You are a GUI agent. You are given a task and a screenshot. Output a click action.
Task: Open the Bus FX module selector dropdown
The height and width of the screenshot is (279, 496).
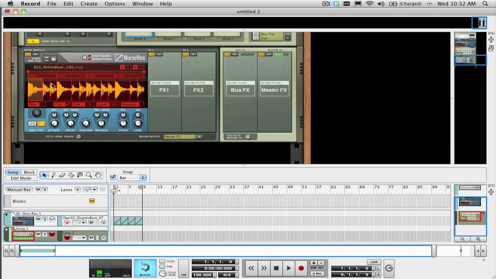click(234, 55)
